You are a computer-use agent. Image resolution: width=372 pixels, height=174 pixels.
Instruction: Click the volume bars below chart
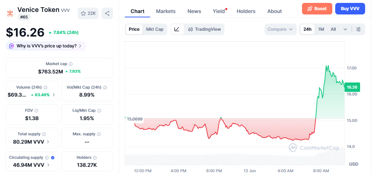235,160
